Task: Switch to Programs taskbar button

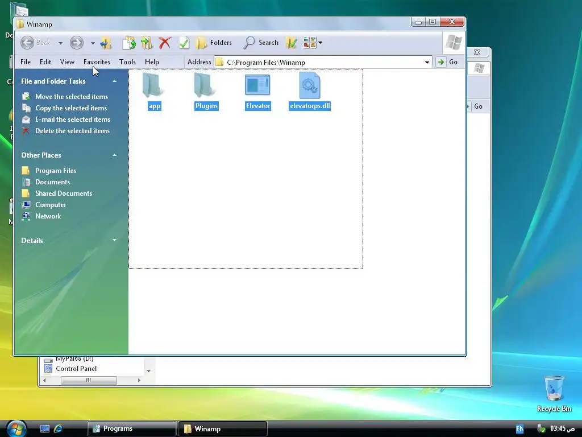Action: pyautogui.click(x=132, y=429)
